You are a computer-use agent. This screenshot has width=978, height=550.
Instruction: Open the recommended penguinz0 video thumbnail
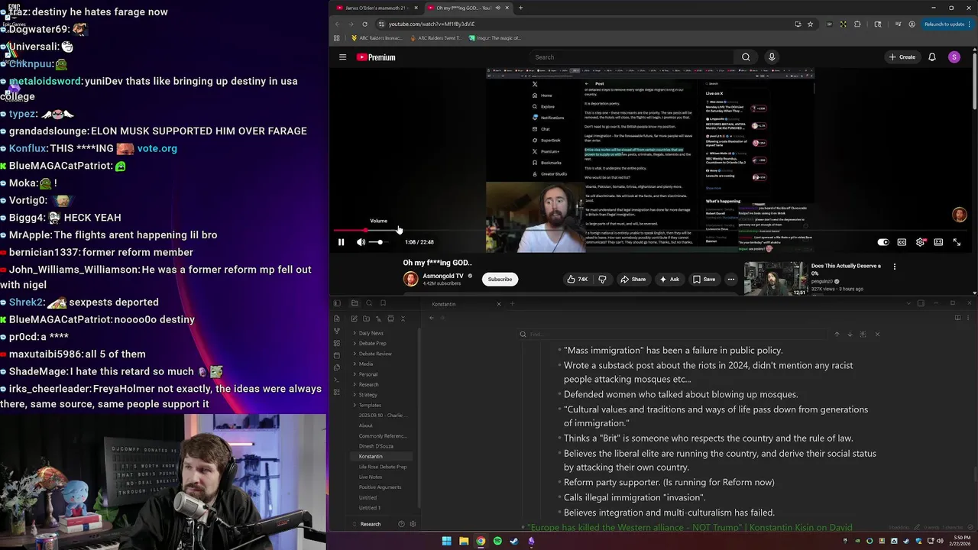776,279
